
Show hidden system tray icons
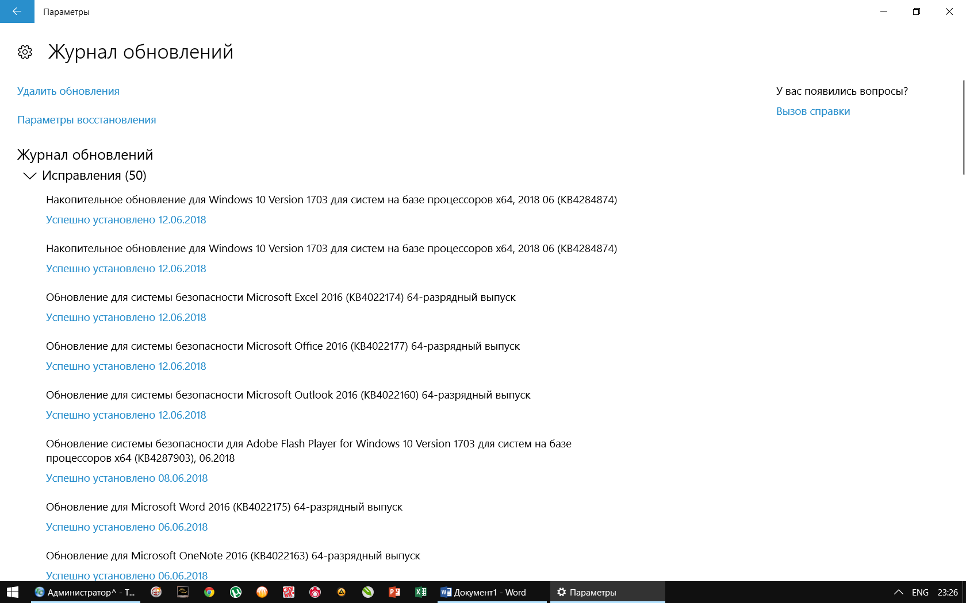898,592
